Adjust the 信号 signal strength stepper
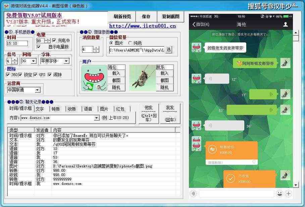This screenshot has height=207, width=305. (15, 61)
